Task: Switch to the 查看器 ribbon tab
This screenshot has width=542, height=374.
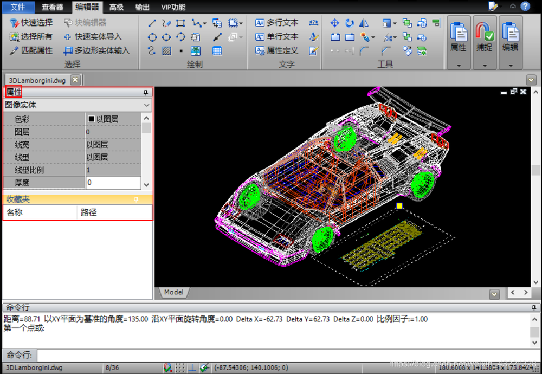Action: point(53,7)
